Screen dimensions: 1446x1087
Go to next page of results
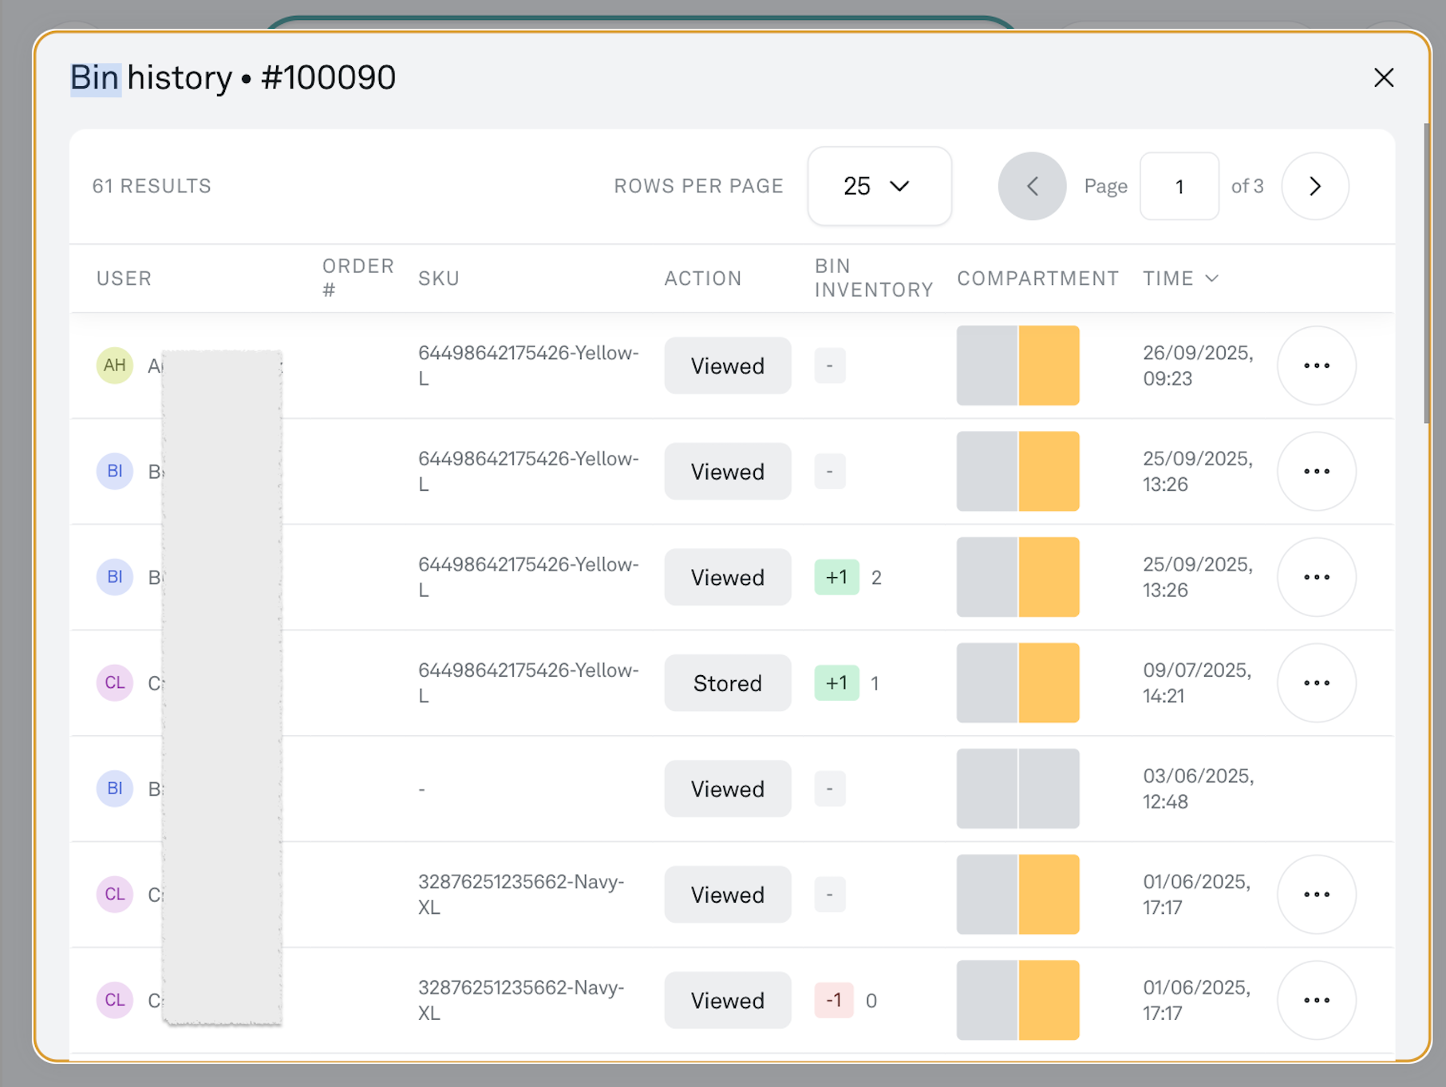click(1314, 186)
